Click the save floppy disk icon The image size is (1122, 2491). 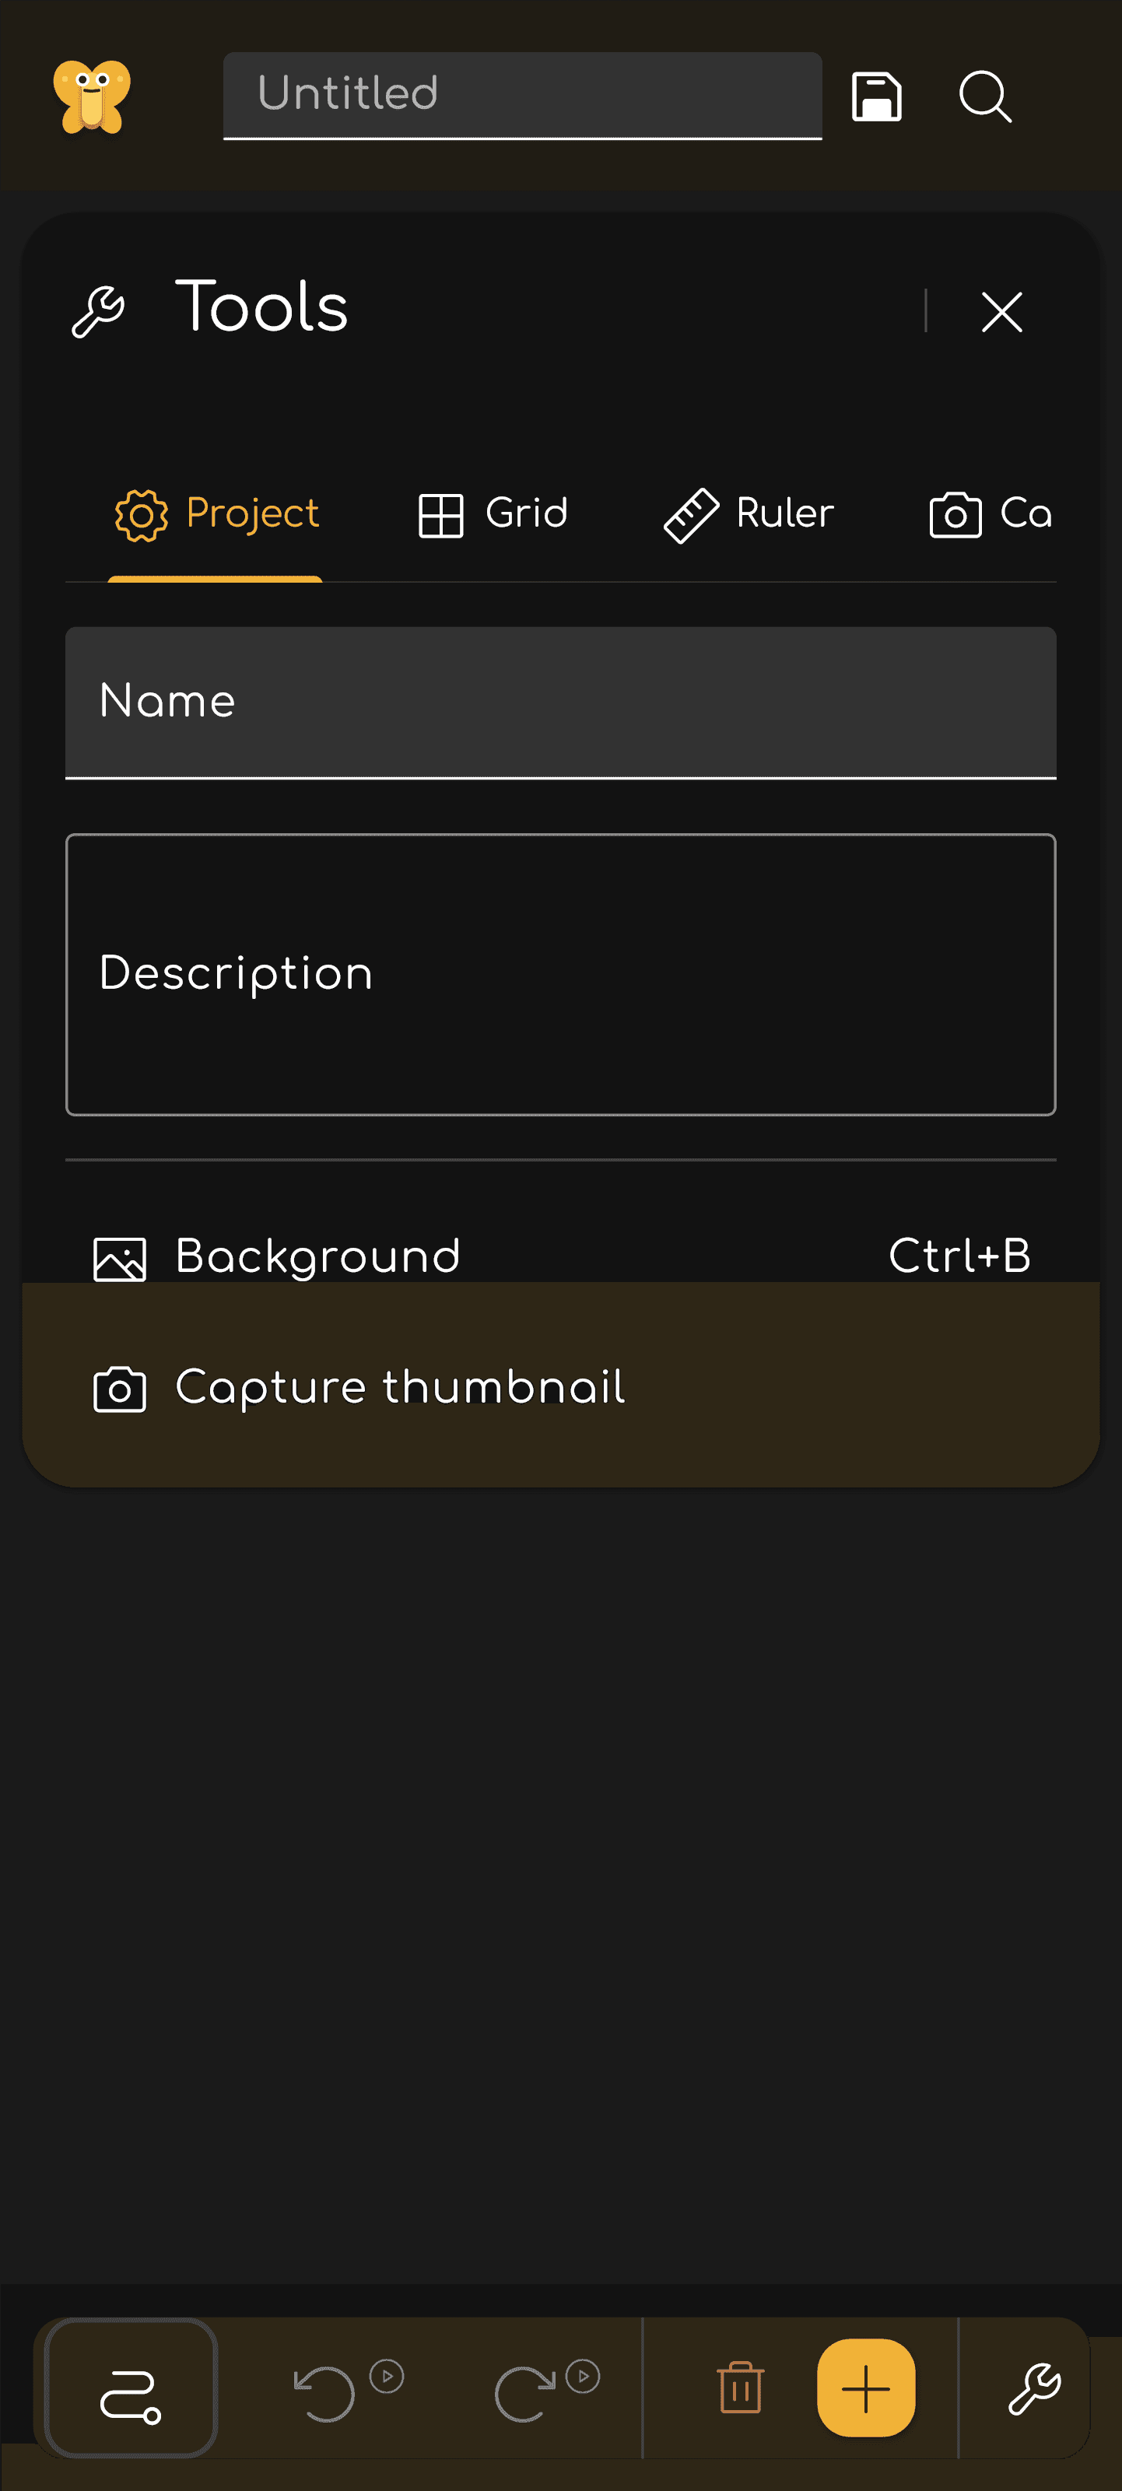tap(876, 96)
